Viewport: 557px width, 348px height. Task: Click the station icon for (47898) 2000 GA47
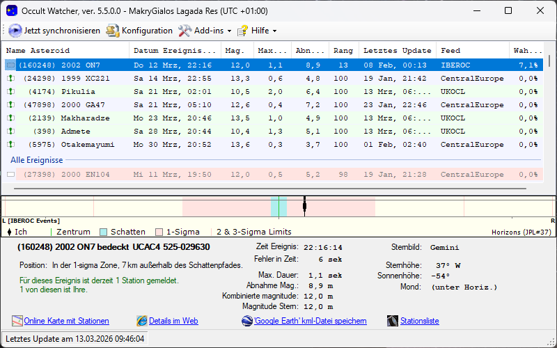click(x=10, y=105)
